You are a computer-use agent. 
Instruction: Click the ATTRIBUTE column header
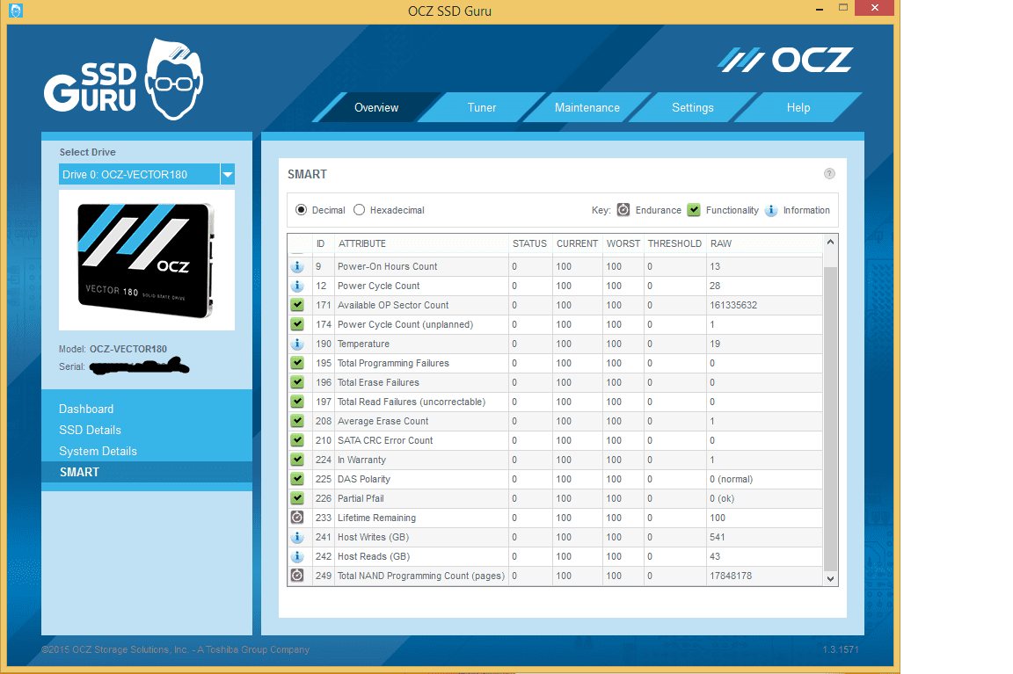pos(361,243)
